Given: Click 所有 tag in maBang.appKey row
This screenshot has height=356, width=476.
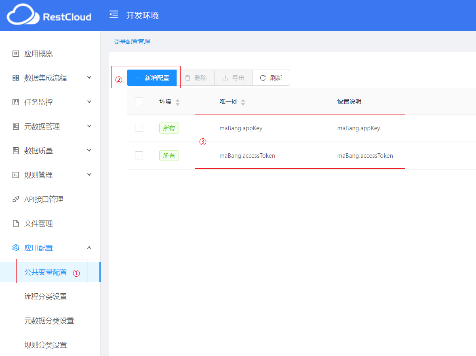Looking at the screenshot, I should [169, 128].
